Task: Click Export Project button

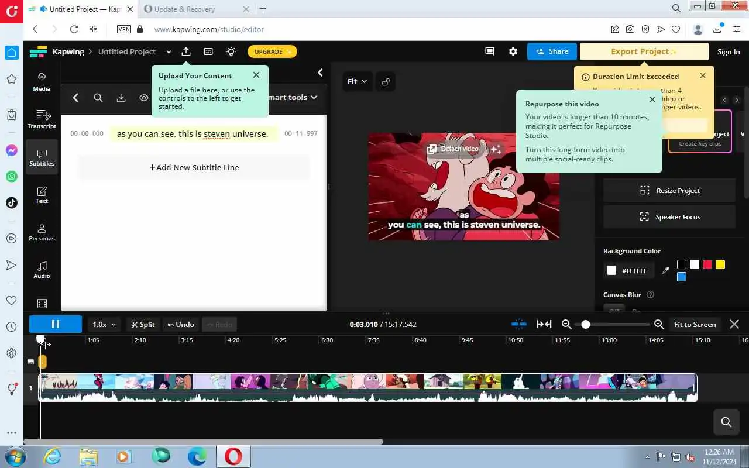Action: (644, 51)
